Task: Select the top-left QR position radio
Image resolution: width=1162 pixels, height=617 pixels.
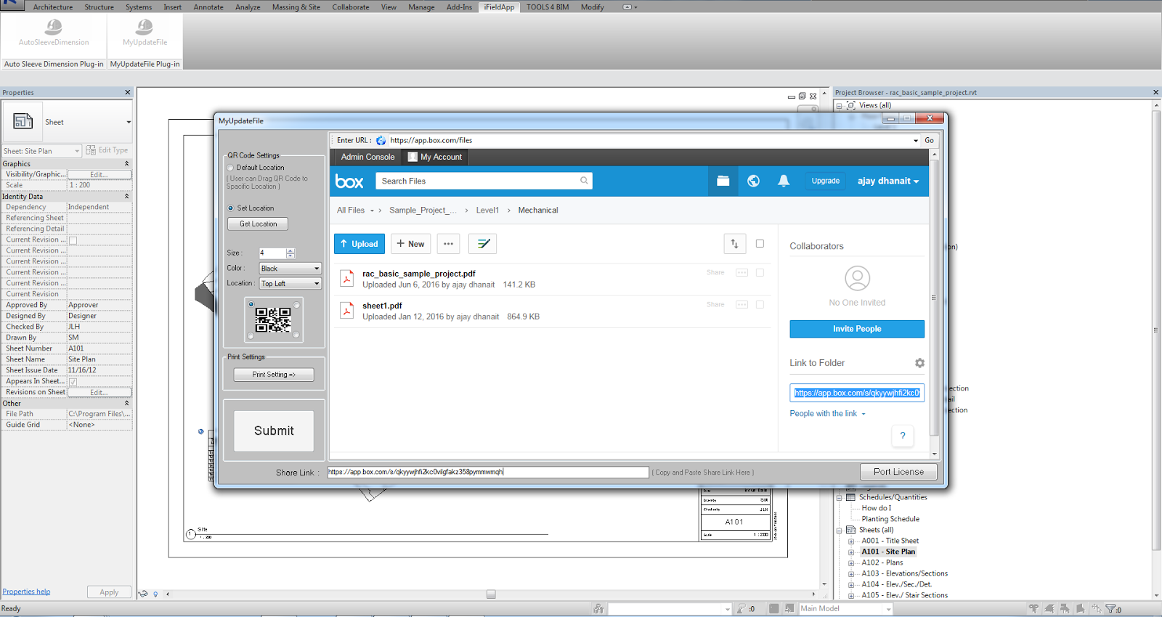Action: click(x=251, y=305)
